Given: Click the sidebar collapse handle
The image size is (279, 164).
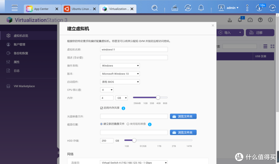Looking at the screenshot, I should 58,153.
